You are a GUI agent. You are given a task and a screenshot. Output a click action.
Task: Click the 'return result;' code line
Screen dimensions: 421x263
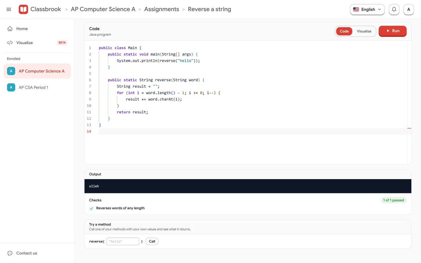132,112
